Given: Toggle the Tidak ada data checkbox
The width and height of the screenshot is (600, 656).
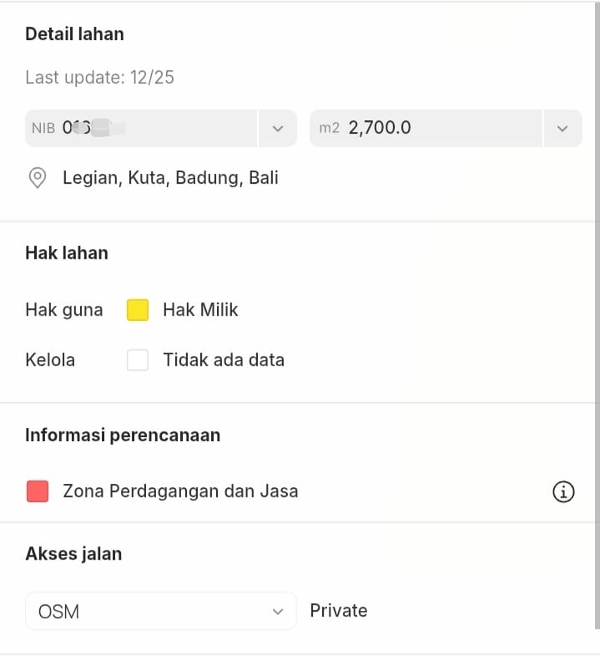Looking at the screenshot, I should click(x=138, y=360).
